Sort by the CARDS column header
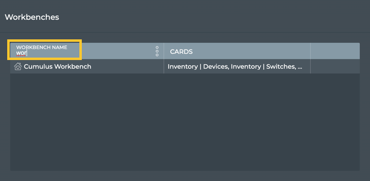This screenshot has width=370, height=181. coord(181,51)
